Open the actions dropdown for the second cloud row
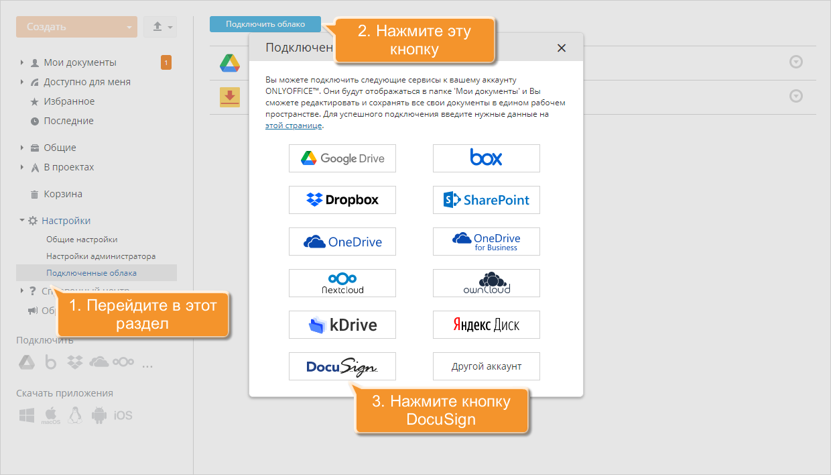The image size is (831, 475). tap(796, 97)
